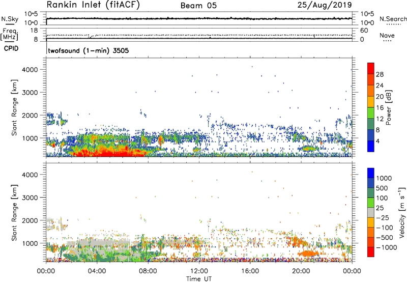Click the '2000' tick on Power panel

[30, 115]
